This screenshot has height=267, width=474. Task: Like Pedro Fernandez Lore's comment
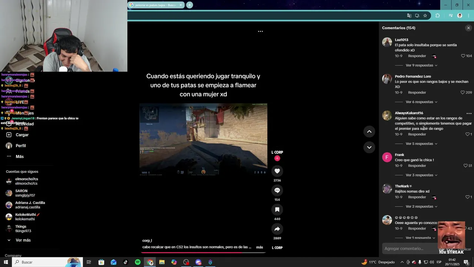click(x=463, y=92)
